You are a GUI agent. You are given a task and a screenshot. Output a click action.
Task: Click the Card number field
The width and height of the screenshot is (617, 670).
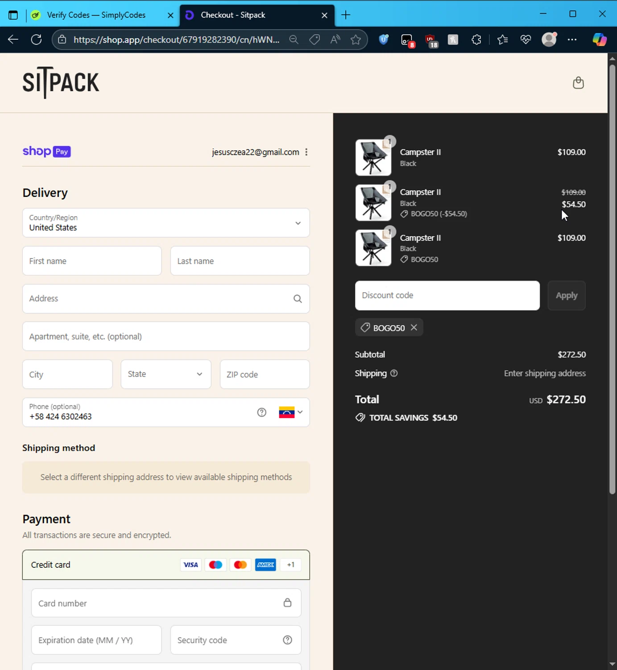coord(166,603)
